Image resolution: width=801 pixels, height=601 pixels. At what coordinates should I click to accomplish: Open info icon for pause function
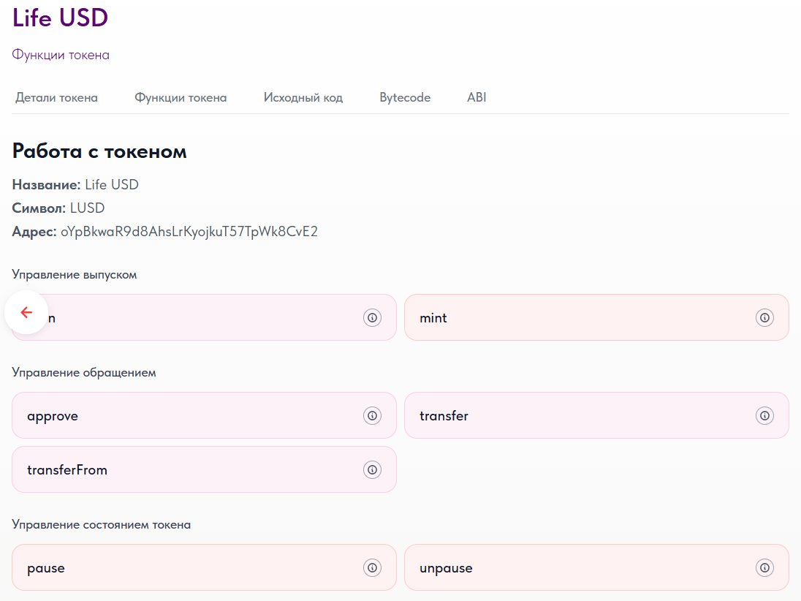coord(372,567)
